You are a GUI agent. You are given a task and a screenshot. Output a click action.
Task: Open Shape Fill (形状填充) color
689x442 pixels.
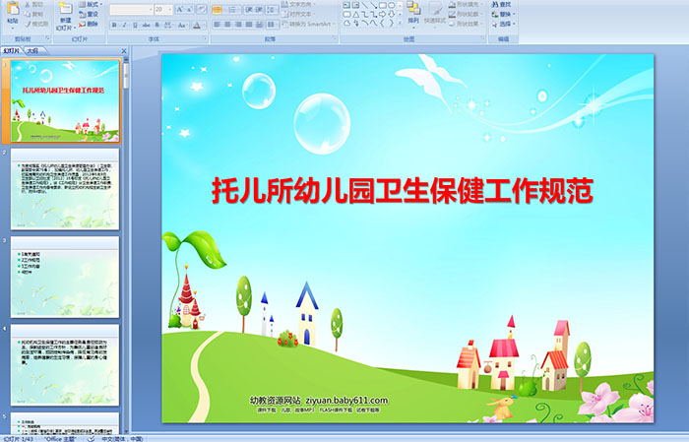pos(466,4)
